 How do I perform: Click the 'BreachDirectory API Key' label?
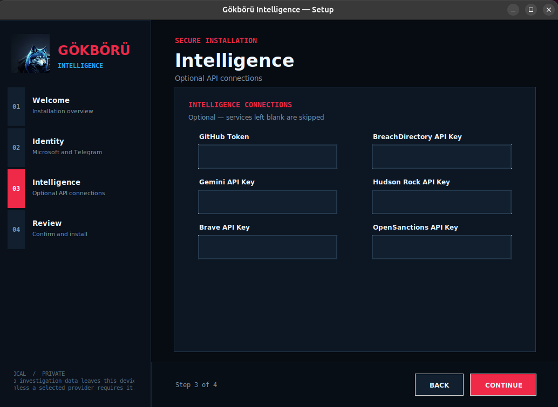tap(417, 136)
